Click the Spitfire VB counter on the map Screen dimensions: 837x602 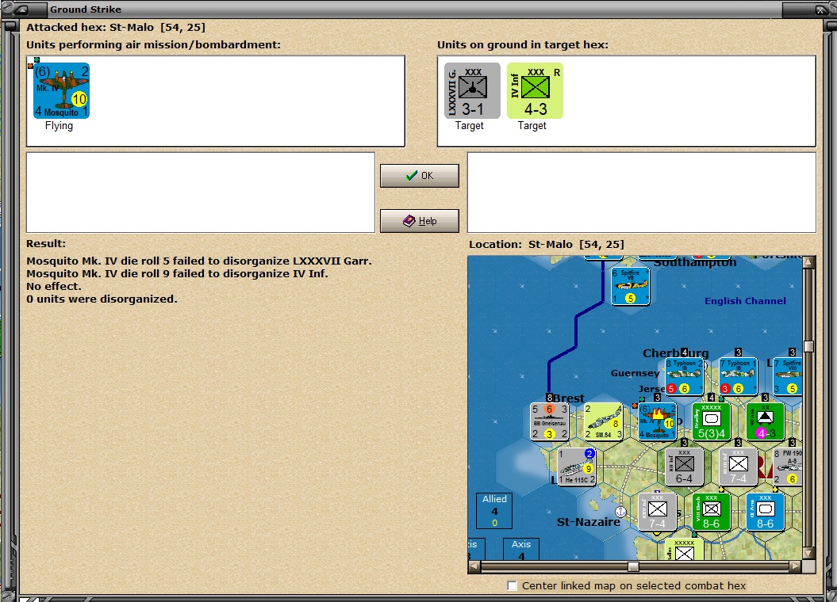tap(631, 286)
